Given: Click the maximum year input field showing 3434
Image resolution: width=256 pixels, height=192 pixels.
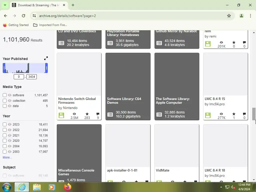Looking at the screenshot, I should (32, 77).
